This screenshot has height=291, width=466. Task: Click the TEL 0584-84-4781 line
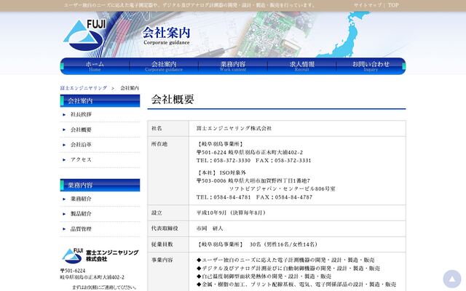tap(254, 197)
